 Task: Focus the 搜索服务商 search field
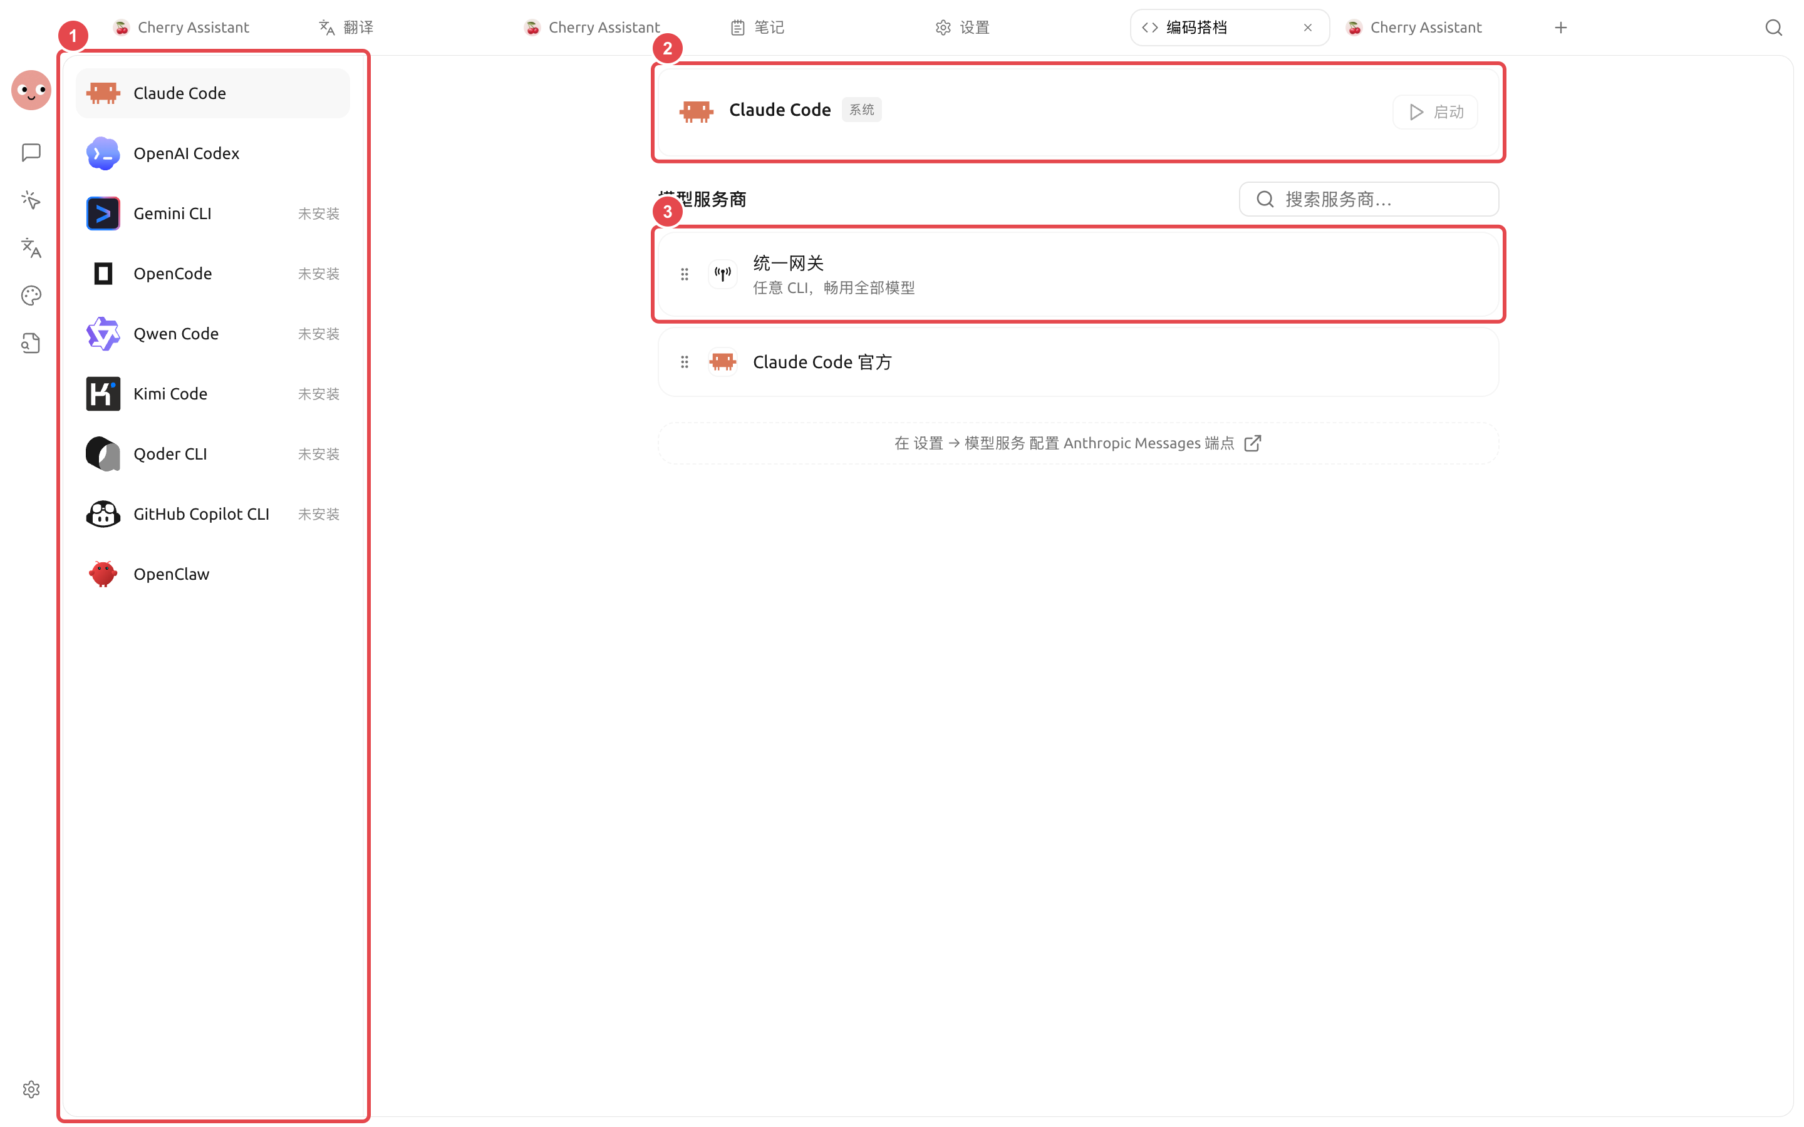[1369, 199]
